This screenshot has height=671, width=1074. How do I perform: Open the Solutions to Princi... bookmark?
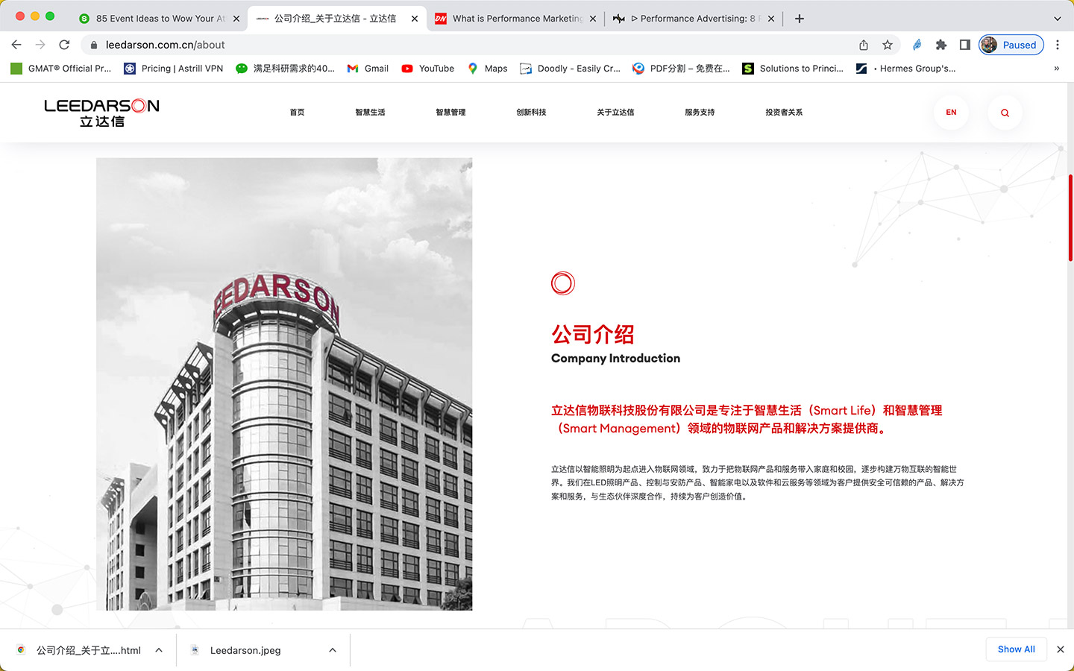tap(793, 69)
